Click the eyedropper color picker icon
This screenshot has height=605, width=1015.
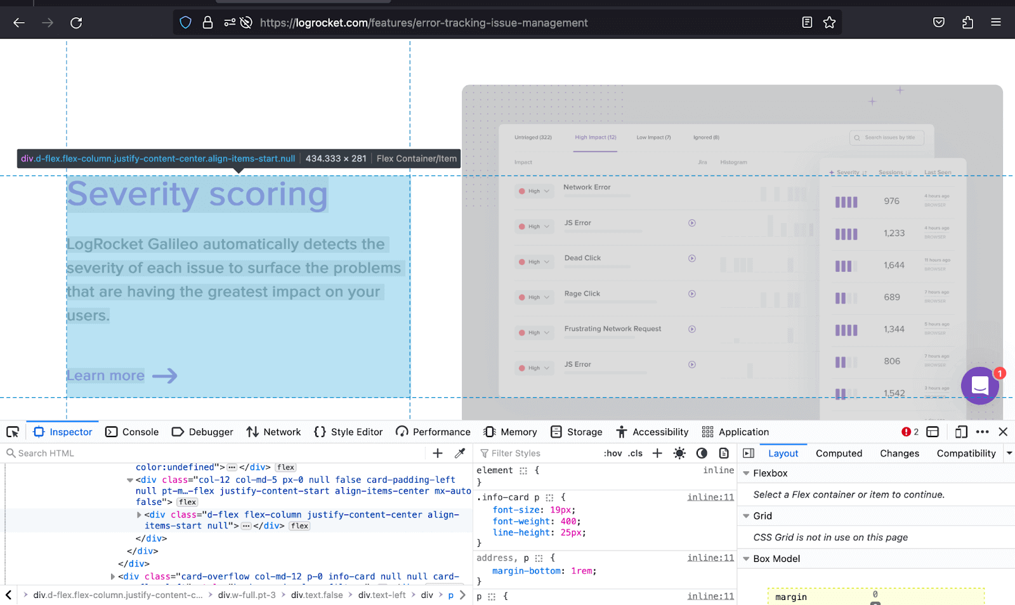tap(460, 453)
